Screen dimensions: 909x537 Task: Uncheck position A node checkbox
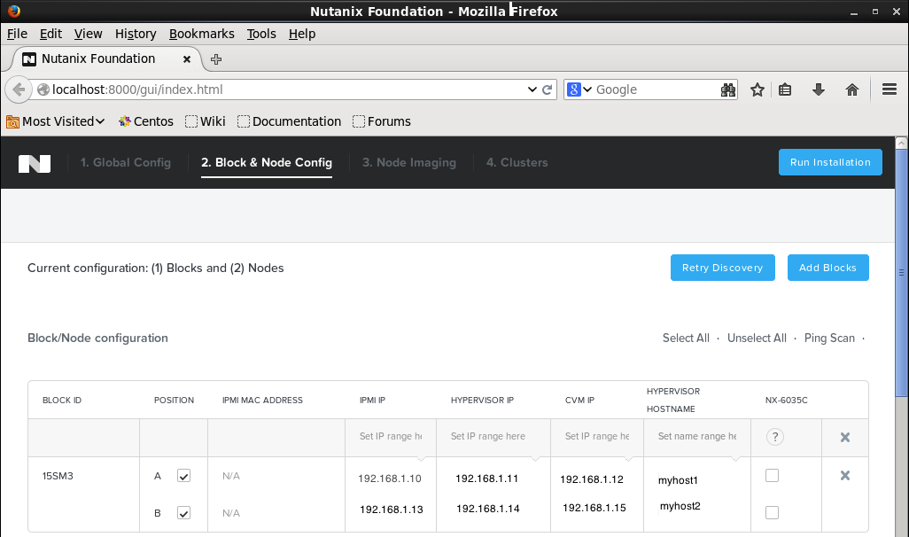point(183,476)
